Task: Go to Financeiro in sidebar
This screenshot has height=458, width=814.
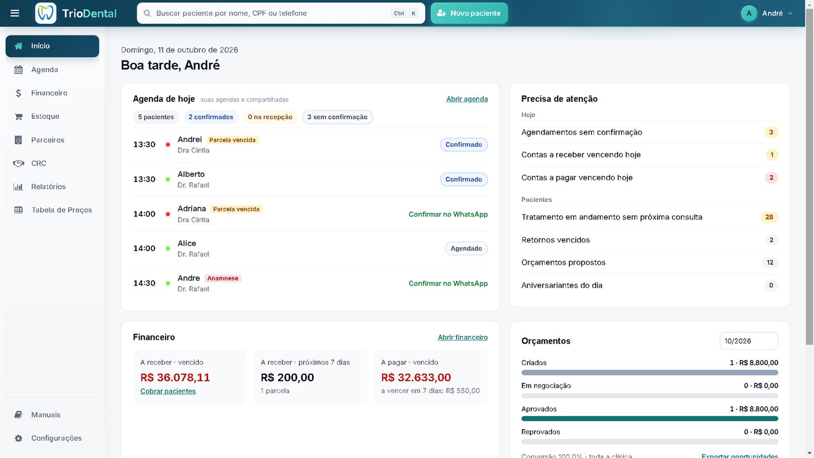Action: 52,93
